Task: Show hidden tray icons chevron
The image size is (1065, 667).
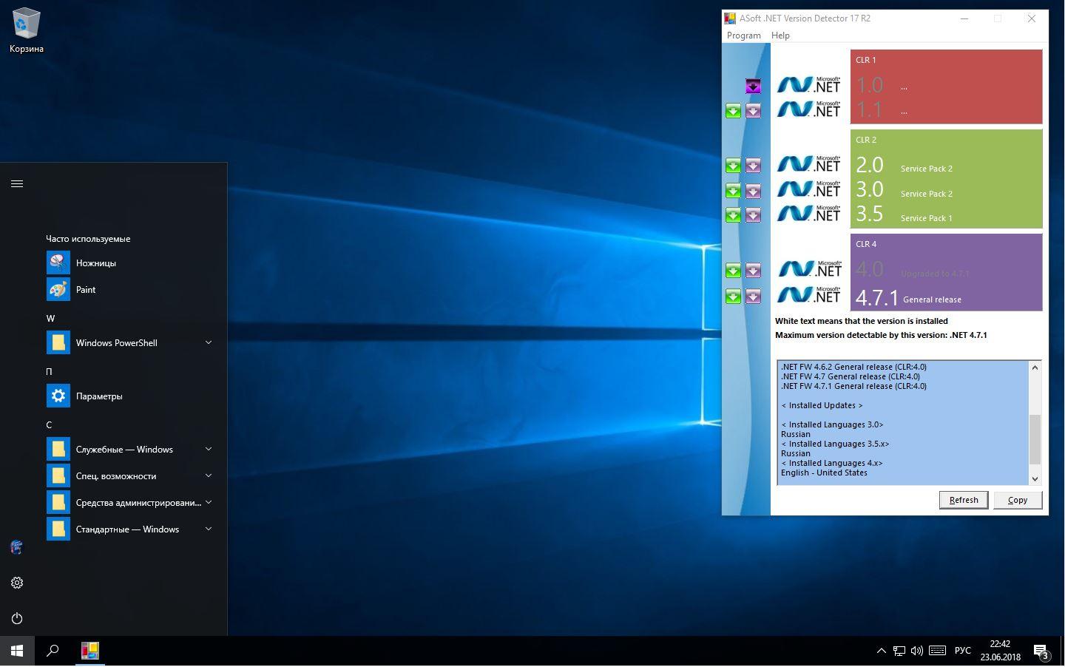Action: coord(881,651)
